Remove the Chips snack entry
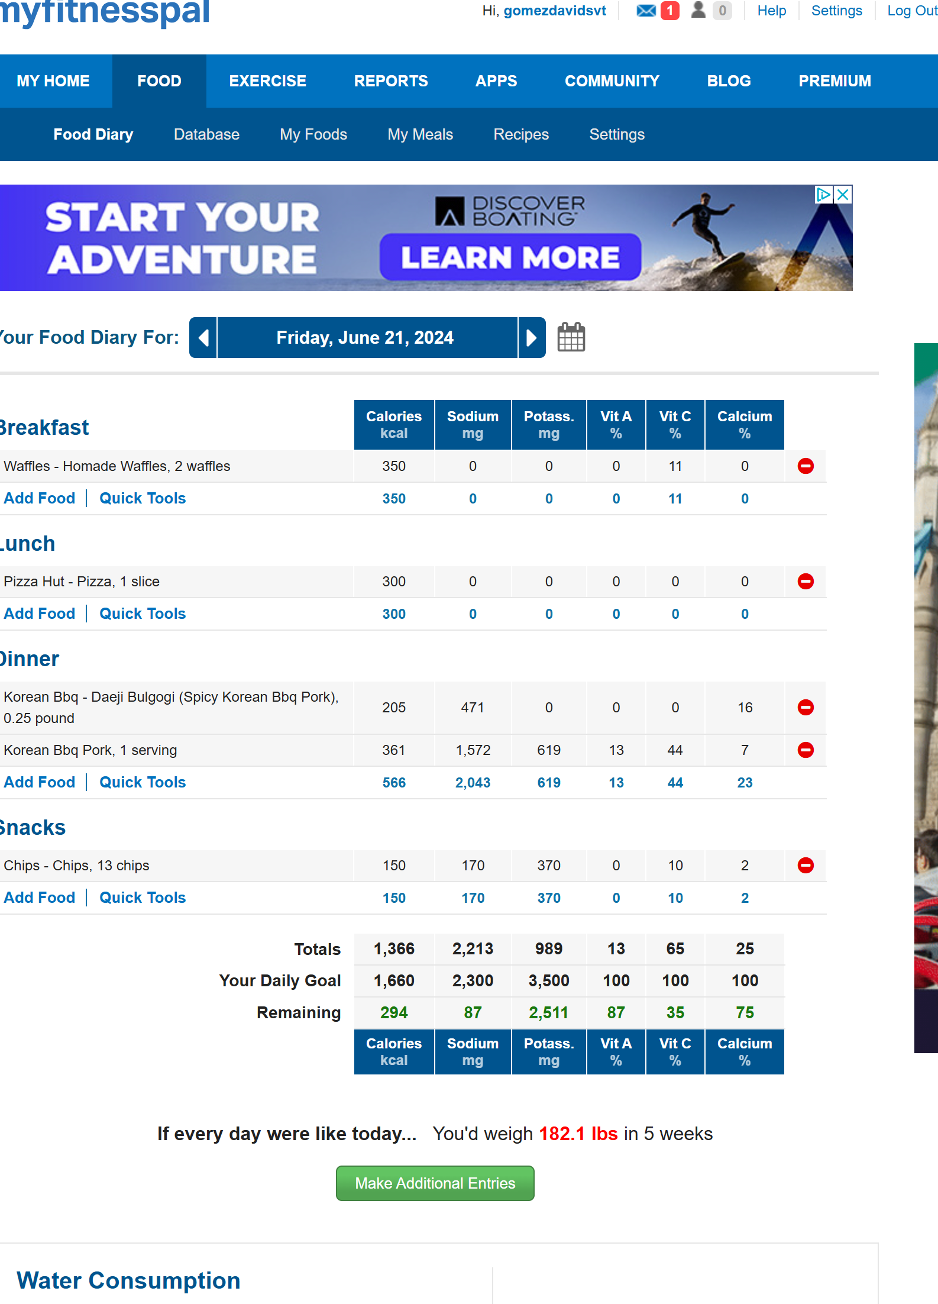The width and height of the screenshot is (938, 1304). coord(806,866)
